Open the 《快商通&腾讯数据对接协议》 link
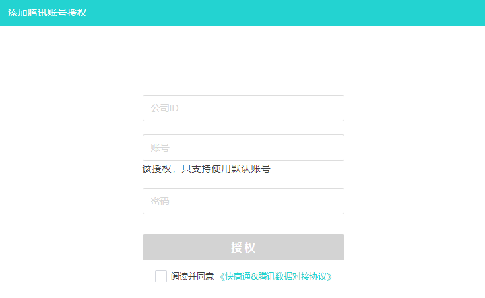The width and height of the screenshot is (485, 298). coord(275,277)
